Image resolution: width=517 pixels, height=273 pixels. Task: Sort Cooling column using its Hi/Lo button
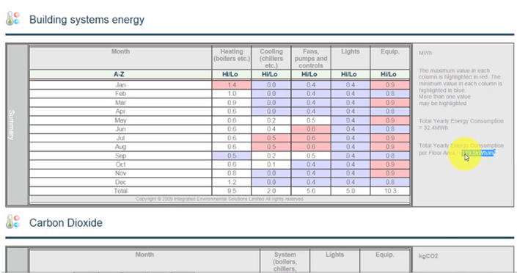(271, 74)
